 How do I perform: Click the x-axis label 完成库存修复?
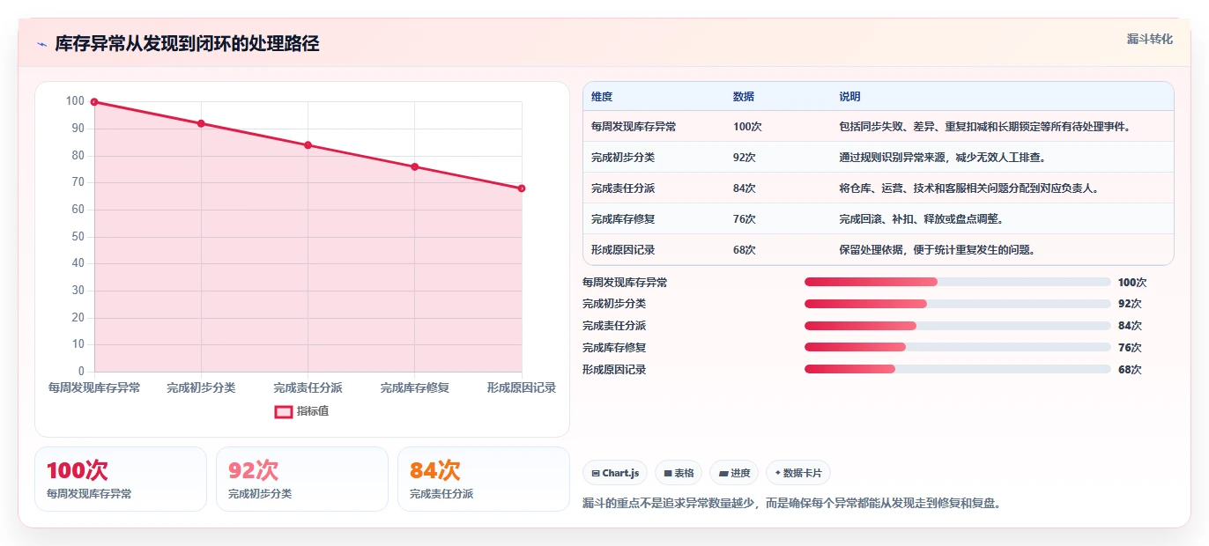414,387
